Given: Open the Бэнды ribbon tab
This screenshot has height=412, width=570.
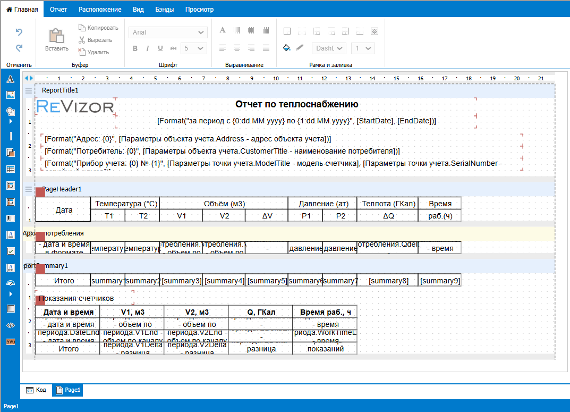Looking at the screenshot, I should (x=164, y=10).
